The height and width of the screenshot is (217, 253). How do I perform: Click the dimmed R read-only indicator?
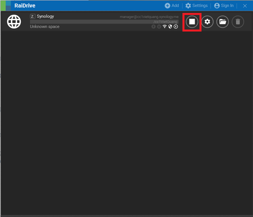(154, 27)
